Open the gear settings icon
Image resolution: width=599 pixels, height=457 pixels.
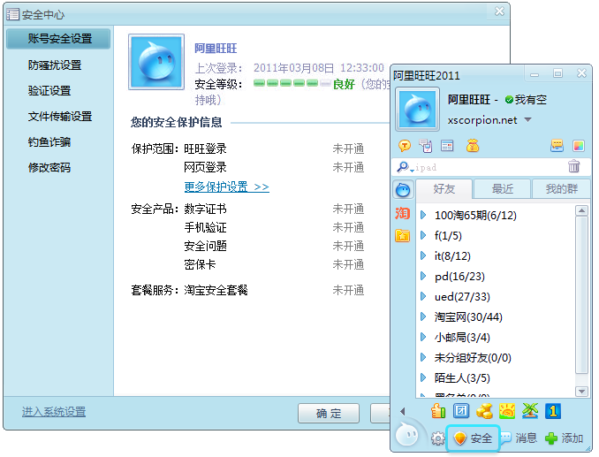pyautogui.click(x=438, y=438)
